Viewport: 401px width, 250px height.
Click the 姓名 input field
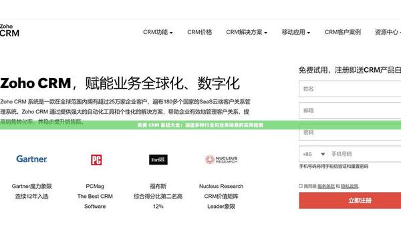[x=350, y=89]
